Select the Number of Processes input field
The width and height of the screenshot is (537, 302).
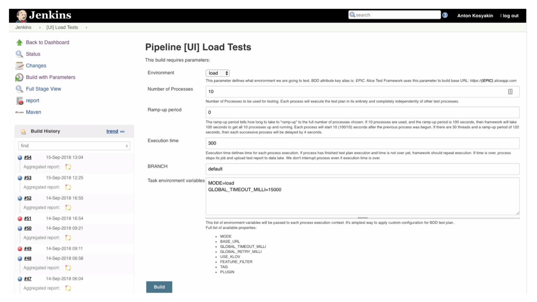click(362, 91)
